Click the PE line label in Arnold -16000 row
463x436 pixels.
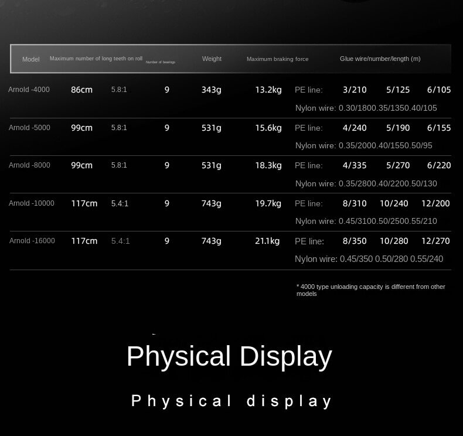click(309, 241)
